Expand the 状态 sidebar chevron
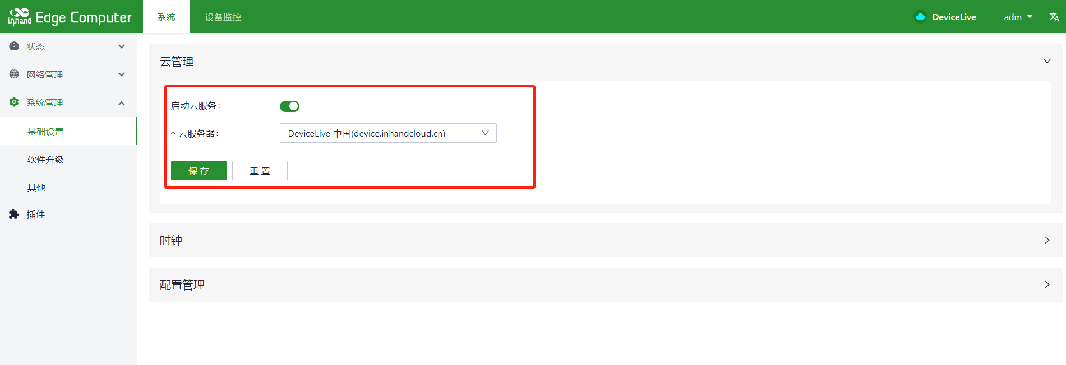 click(122, 46)
